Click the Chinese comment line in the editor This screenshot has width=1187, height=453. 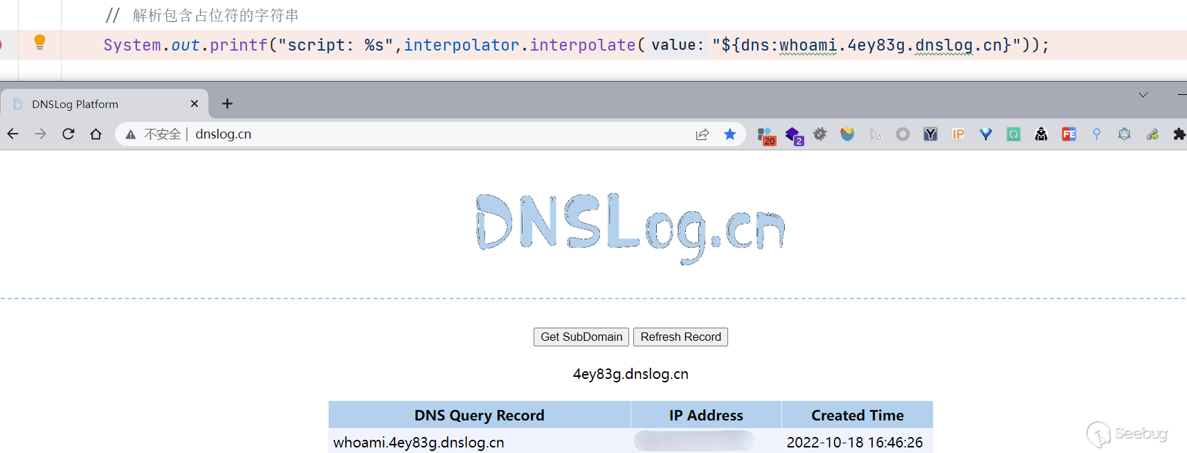[x=202, y=15]
